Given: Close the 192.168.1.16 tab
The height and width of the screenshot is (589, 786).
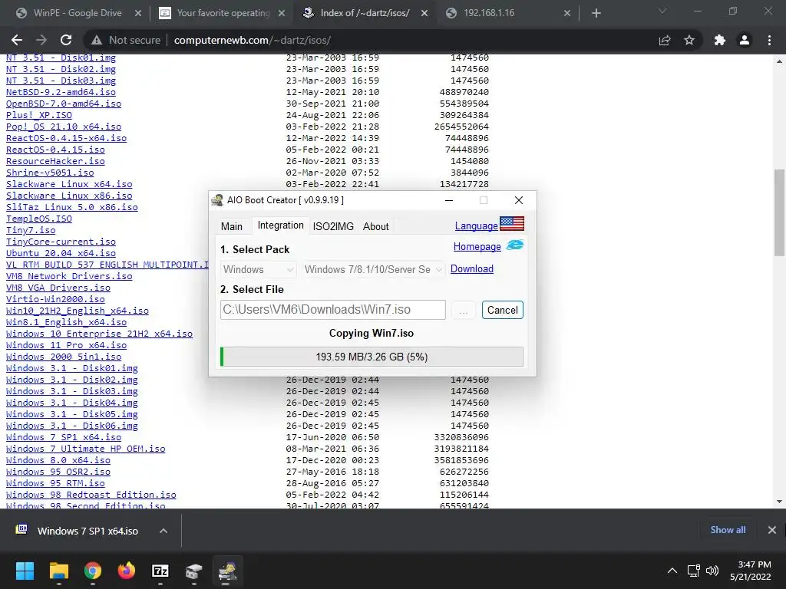Looking at the screenshot, I should pos(567,13).
